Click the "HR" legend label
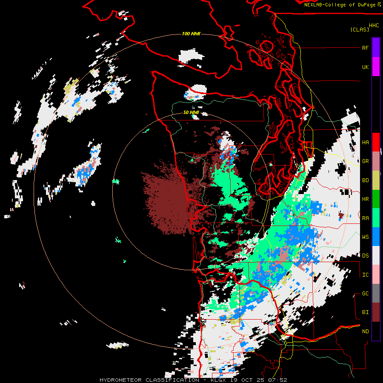 pyautogui.click(x=365, y=199)
